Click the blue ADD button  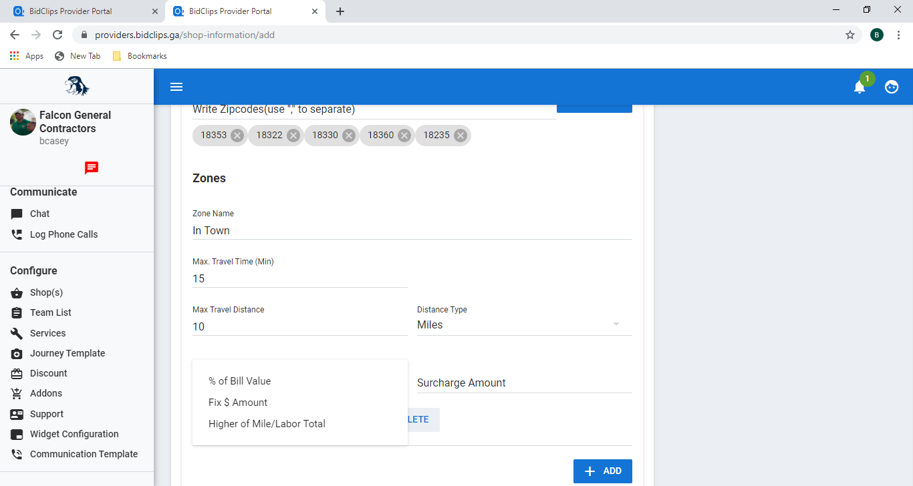[x=602, y=471]
